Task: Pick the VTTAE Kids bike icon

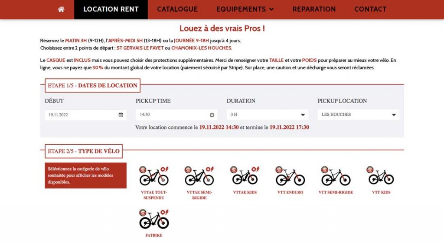Action: [245, 175]
